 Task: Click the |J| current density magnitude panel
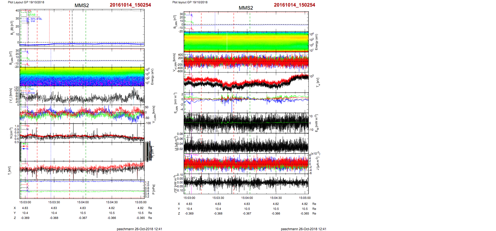tap(246, 143)
